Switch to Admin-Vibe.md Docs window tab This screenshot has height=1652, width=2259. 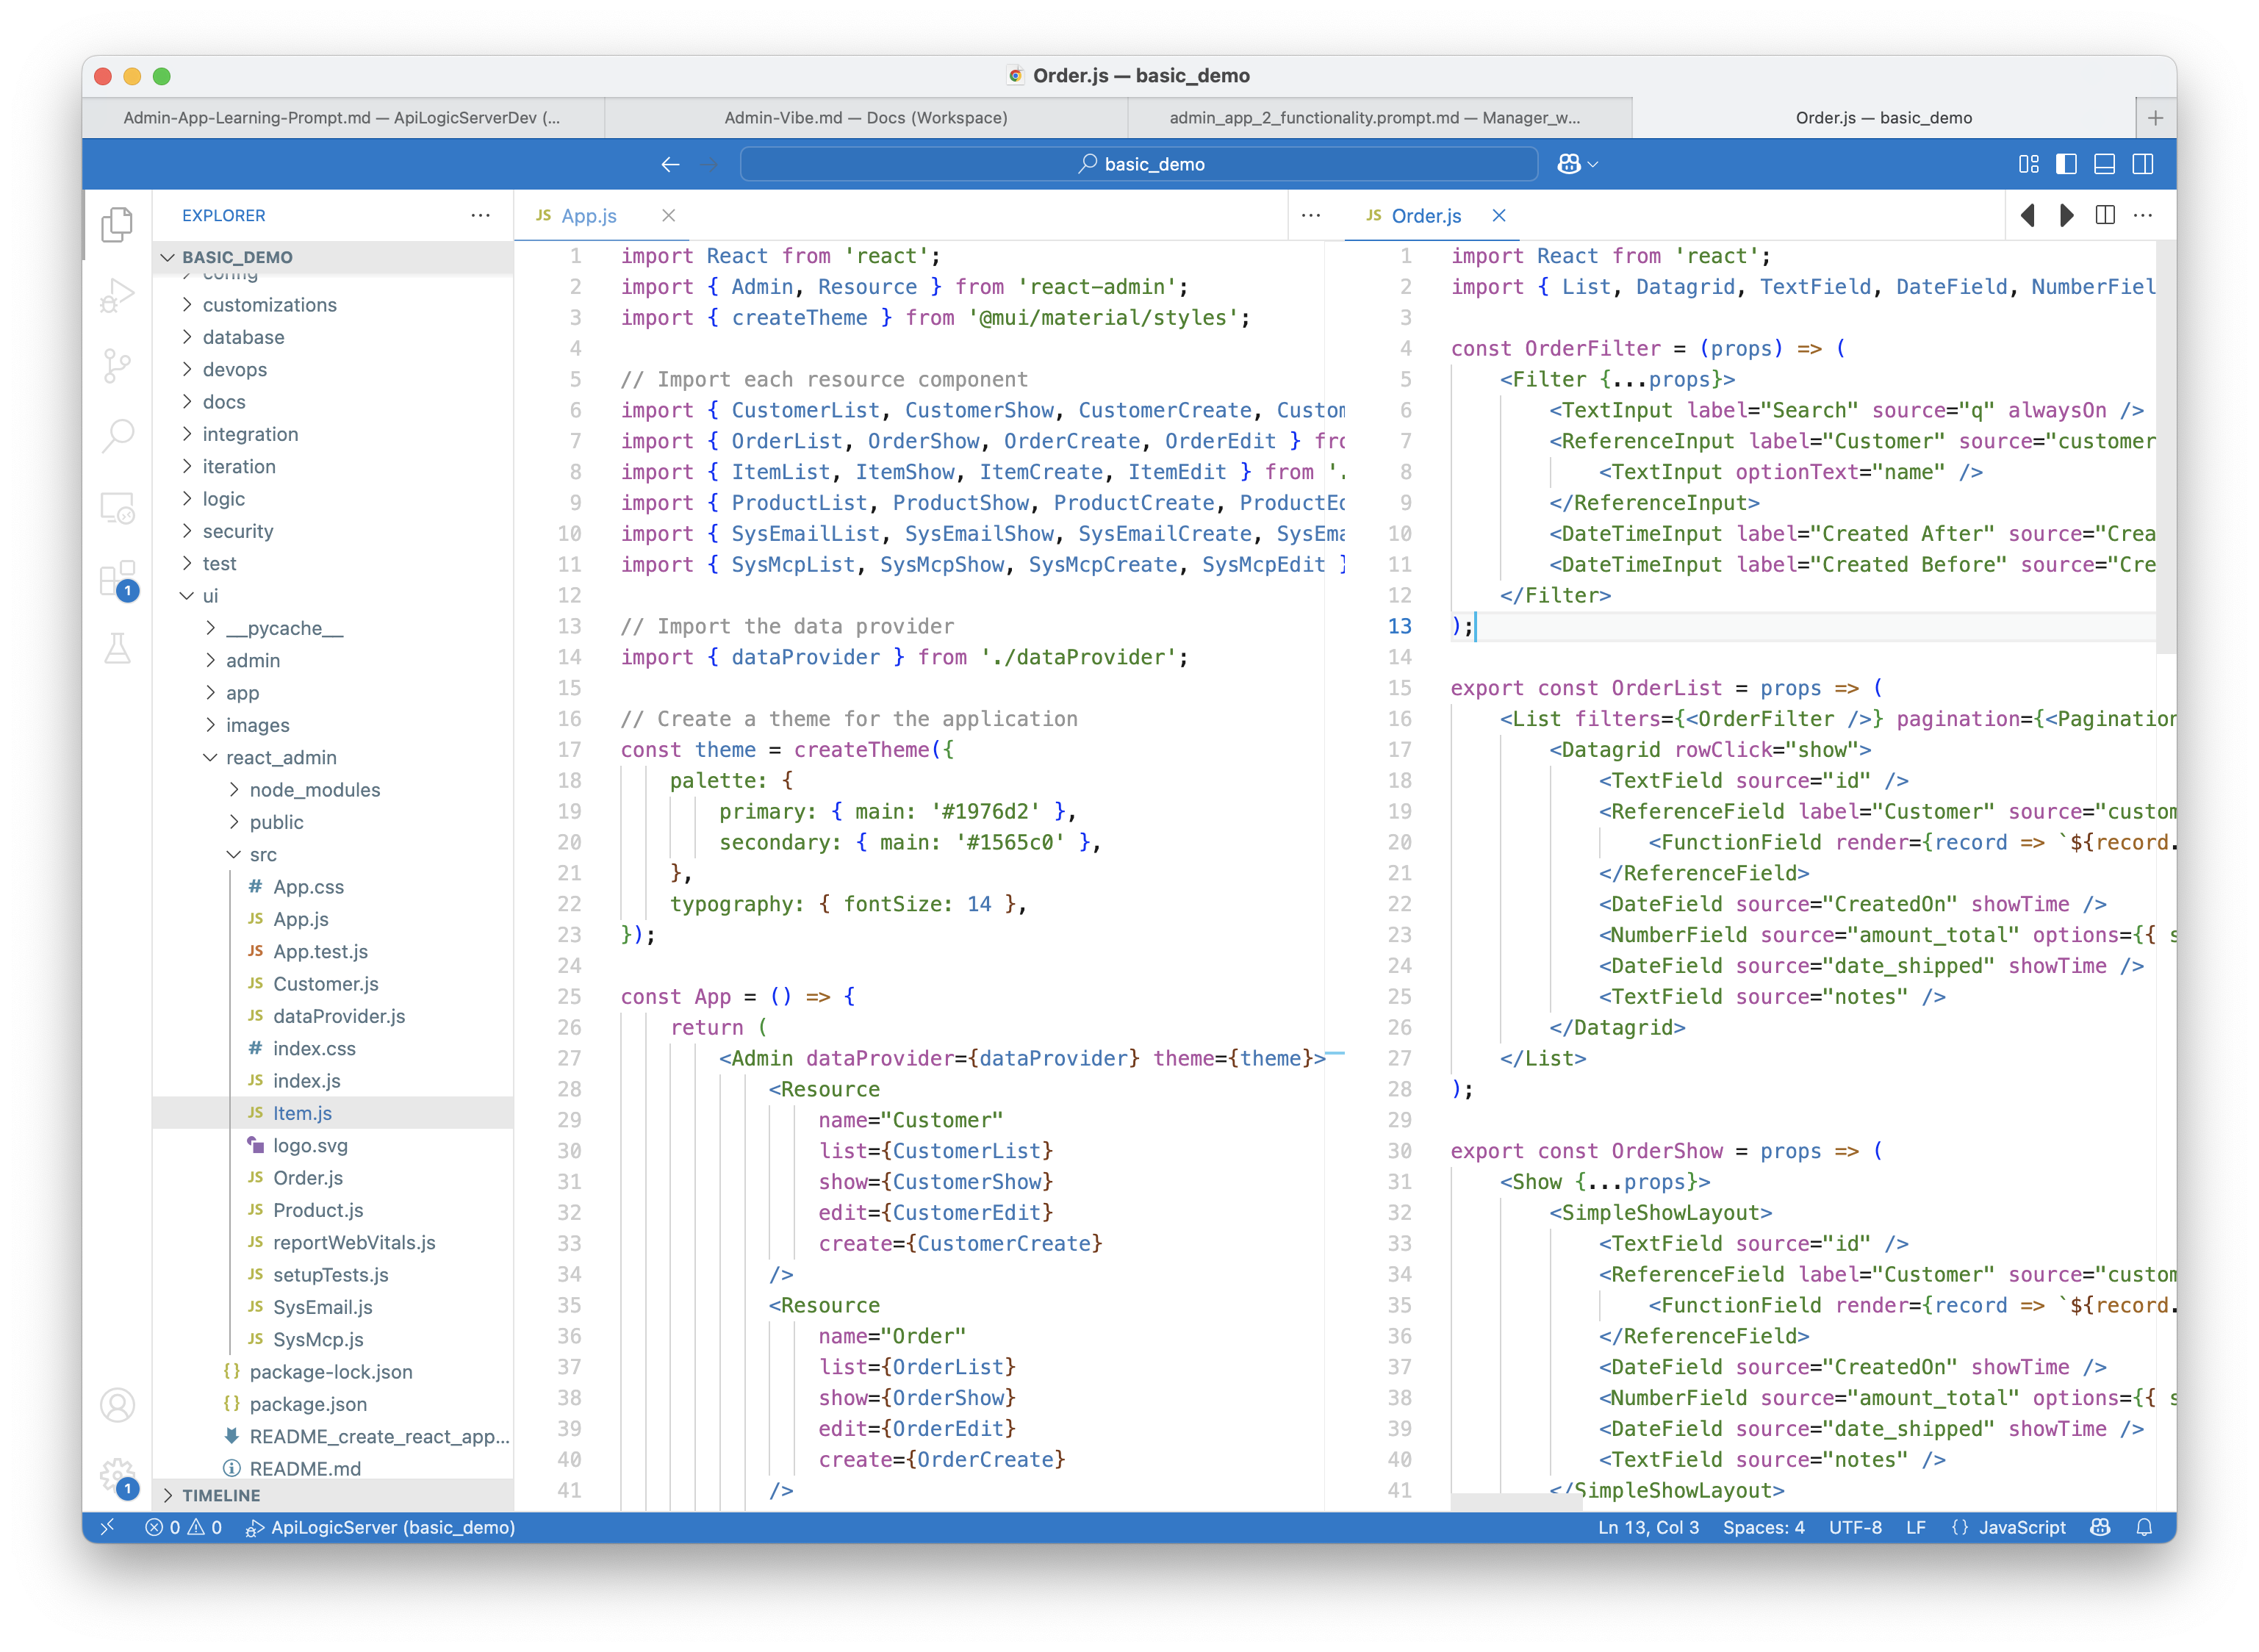pyautogui.click(x=866, y=118)
